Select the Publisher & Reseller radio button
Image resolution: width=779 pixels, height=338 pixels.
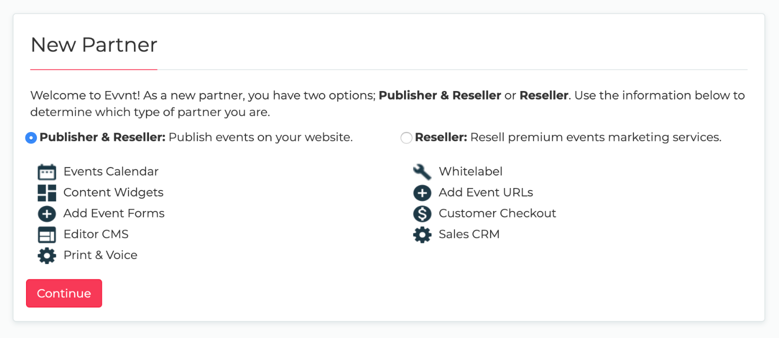[31, 138]
